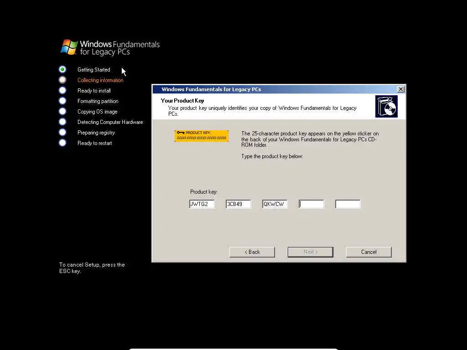Click the 'Collecting information' step label
Viewport: 467px width, 350px height.
(100, 80)
